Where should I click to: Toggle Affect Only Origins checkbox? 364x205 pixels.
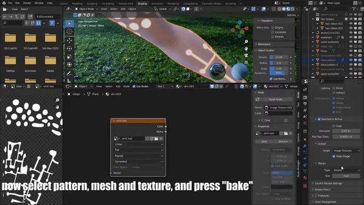[273, 28]
